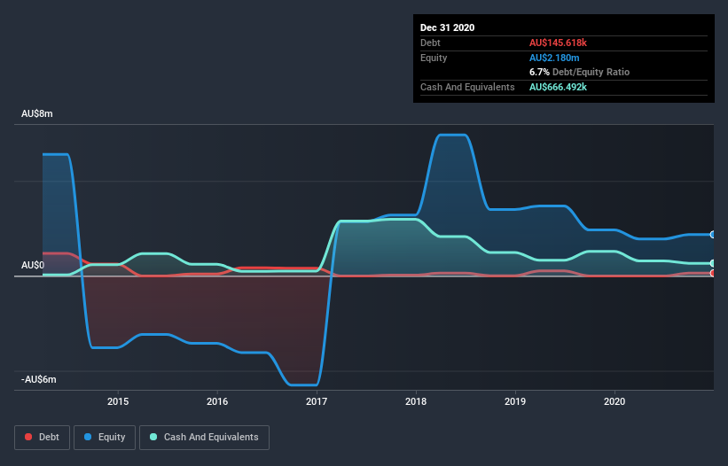Click the red Debt end-point marker
Viewport: 728px width, 466px height.
(713, 273)
